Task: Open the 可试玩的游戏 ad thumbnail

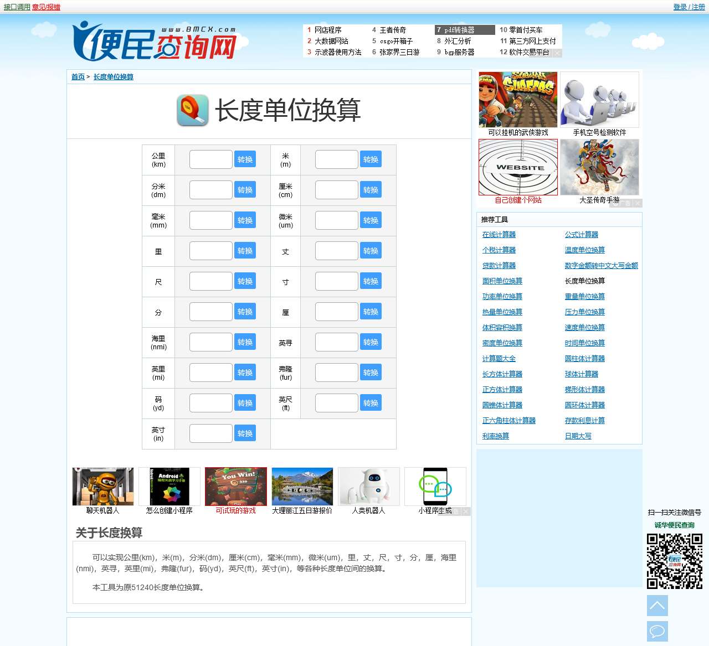Action: 236,487
